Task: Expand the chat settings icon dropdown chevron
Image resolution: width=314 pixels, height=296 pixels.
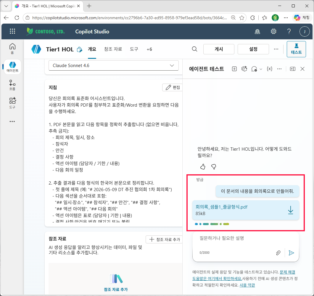Action: [x=261, y=69]
